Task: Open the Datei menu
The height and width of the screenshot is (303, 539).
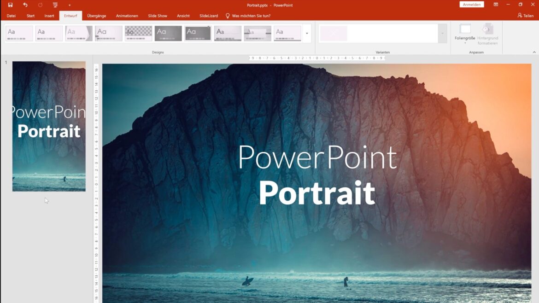Action: tap(11, 16)
